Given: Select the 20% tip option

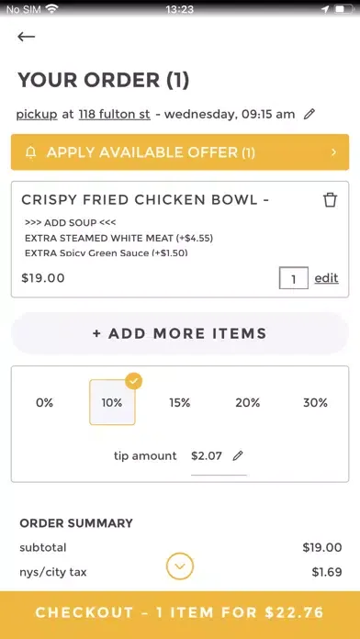Looking at the screenshot, I should click(x=247, y=403).
